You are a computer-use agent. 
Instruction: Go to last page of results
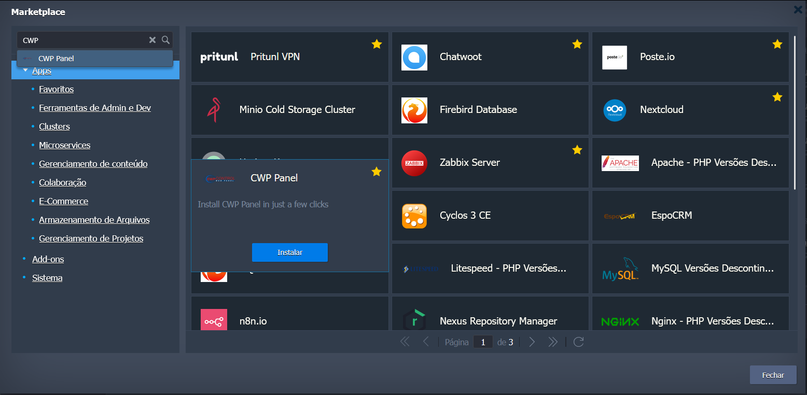click(553, 342)
